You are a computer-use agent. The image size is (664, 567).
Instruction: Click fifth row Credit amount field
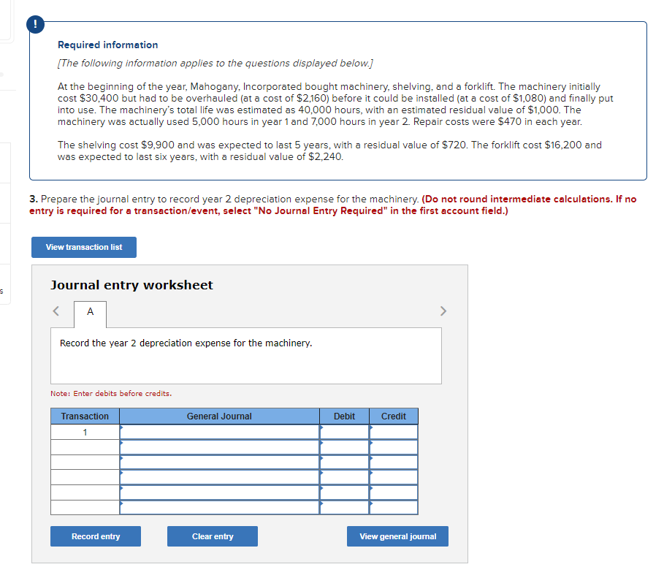click(x=394, y=492)
